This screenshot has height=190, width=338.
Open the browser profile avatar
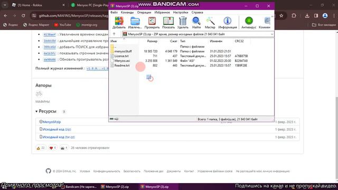click(x=325, y=16)
